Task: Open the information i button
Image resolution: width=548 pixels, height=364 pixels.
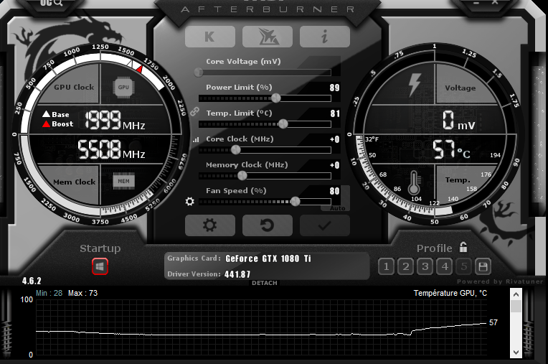Action: click(x=325, y=37)
